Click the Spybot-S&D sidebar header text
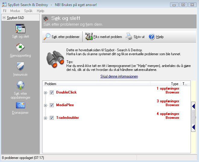This screenshot has width=199, height=162. [x=15, y=17]
